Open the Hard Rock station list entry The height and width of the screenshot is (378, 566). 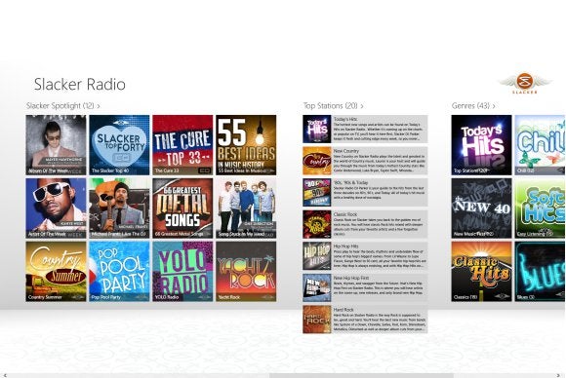(x=365, y=320)
